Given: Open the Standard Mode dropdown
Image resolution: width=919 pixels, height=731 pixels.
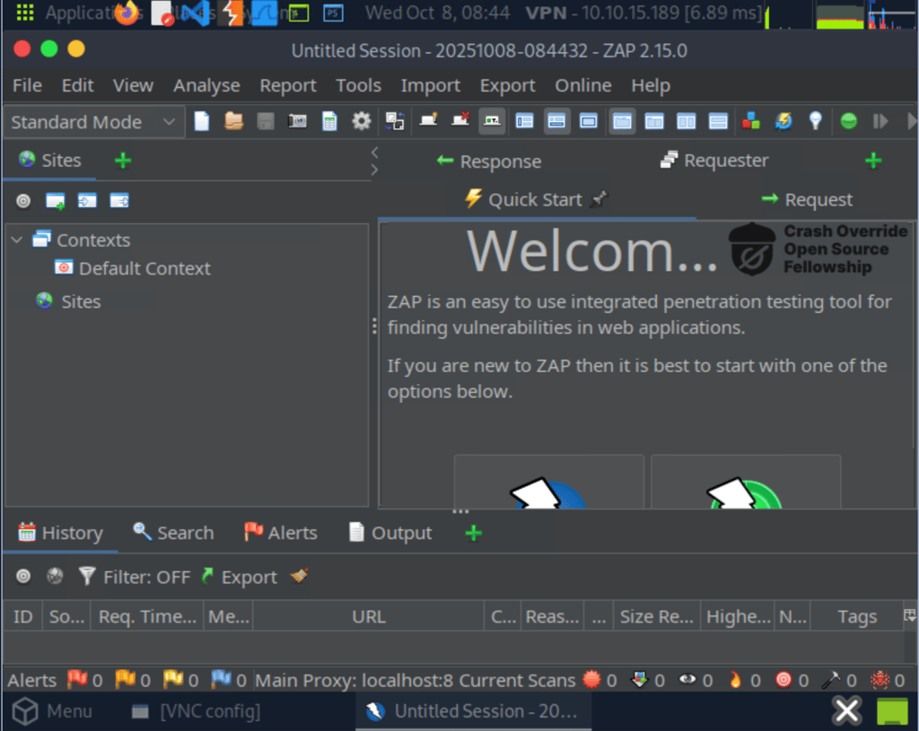Looking at the screenshot, I should click(x=93, y=122).
